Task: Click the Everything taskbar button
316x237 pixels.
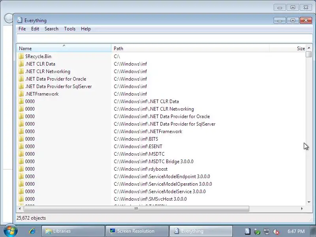Action: tap(201, 231)
